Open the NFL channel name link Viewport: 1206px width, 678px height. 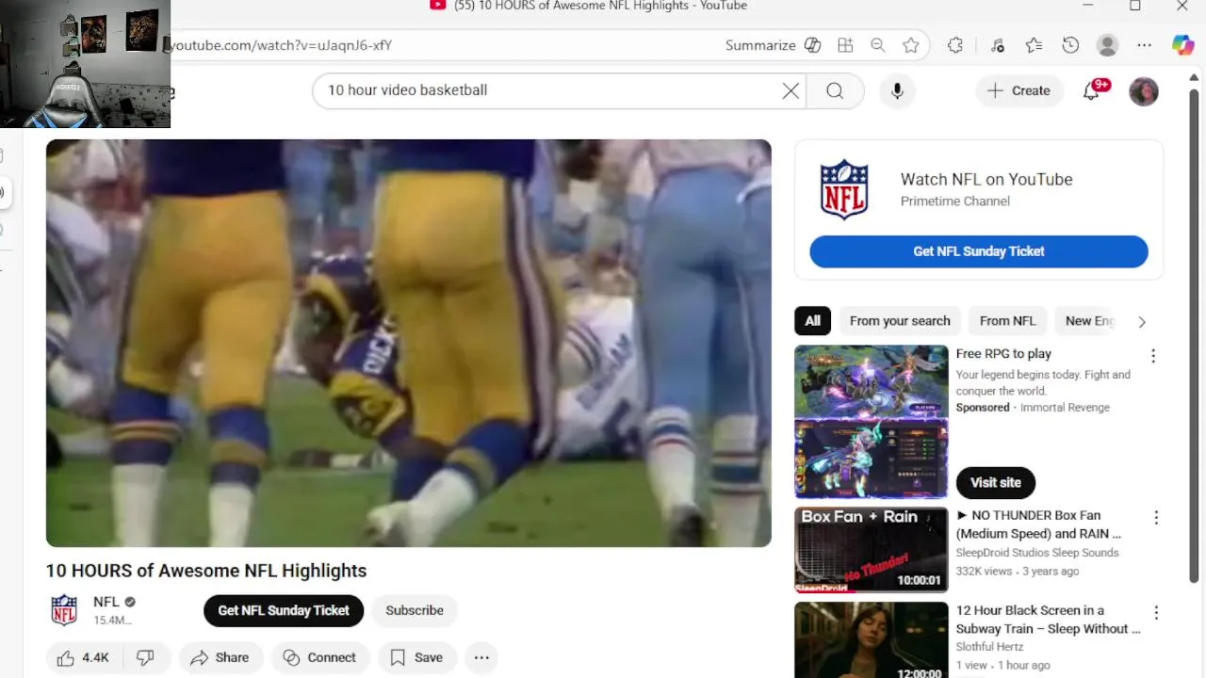pyautogui.click(x=106, y=602)
